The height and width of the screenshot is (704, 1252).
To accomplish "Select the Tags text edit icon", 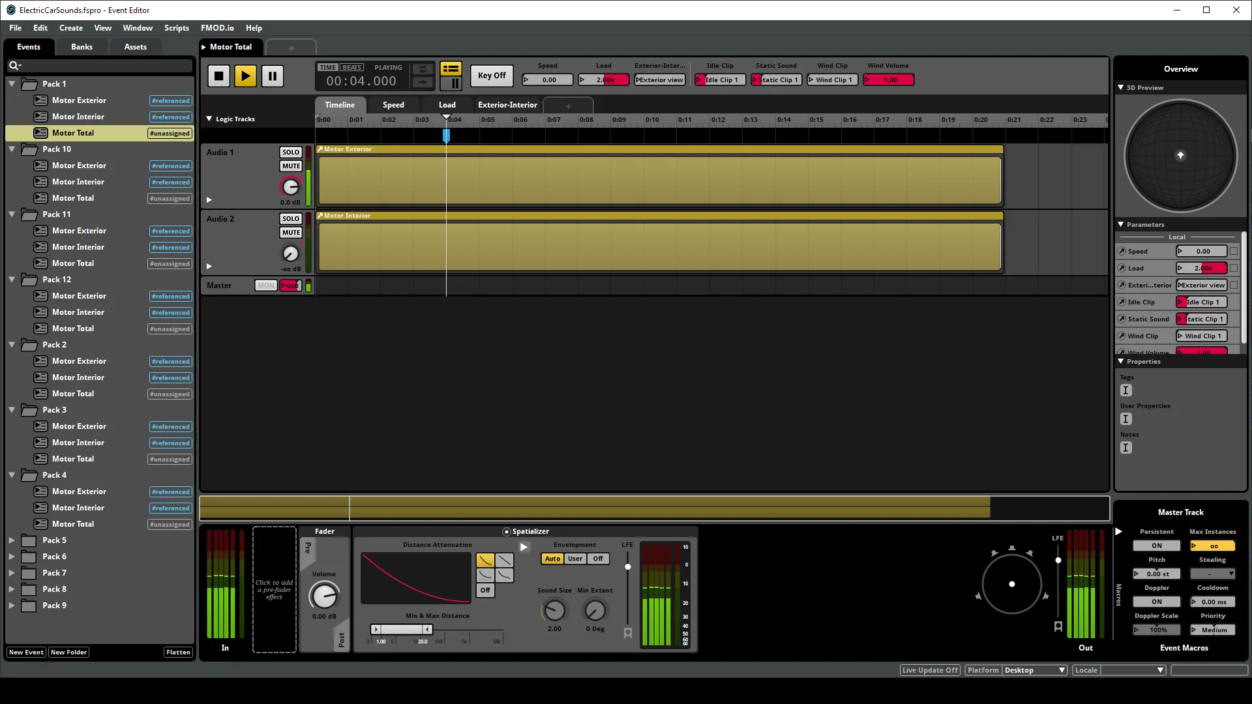I will coord(1125,390).
